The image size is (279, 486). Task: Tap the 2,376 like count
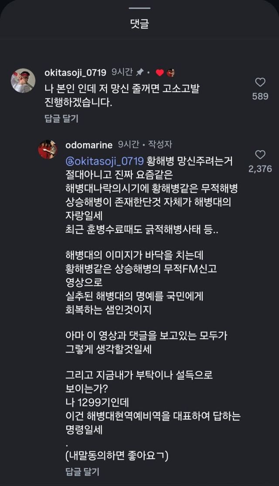260,169
